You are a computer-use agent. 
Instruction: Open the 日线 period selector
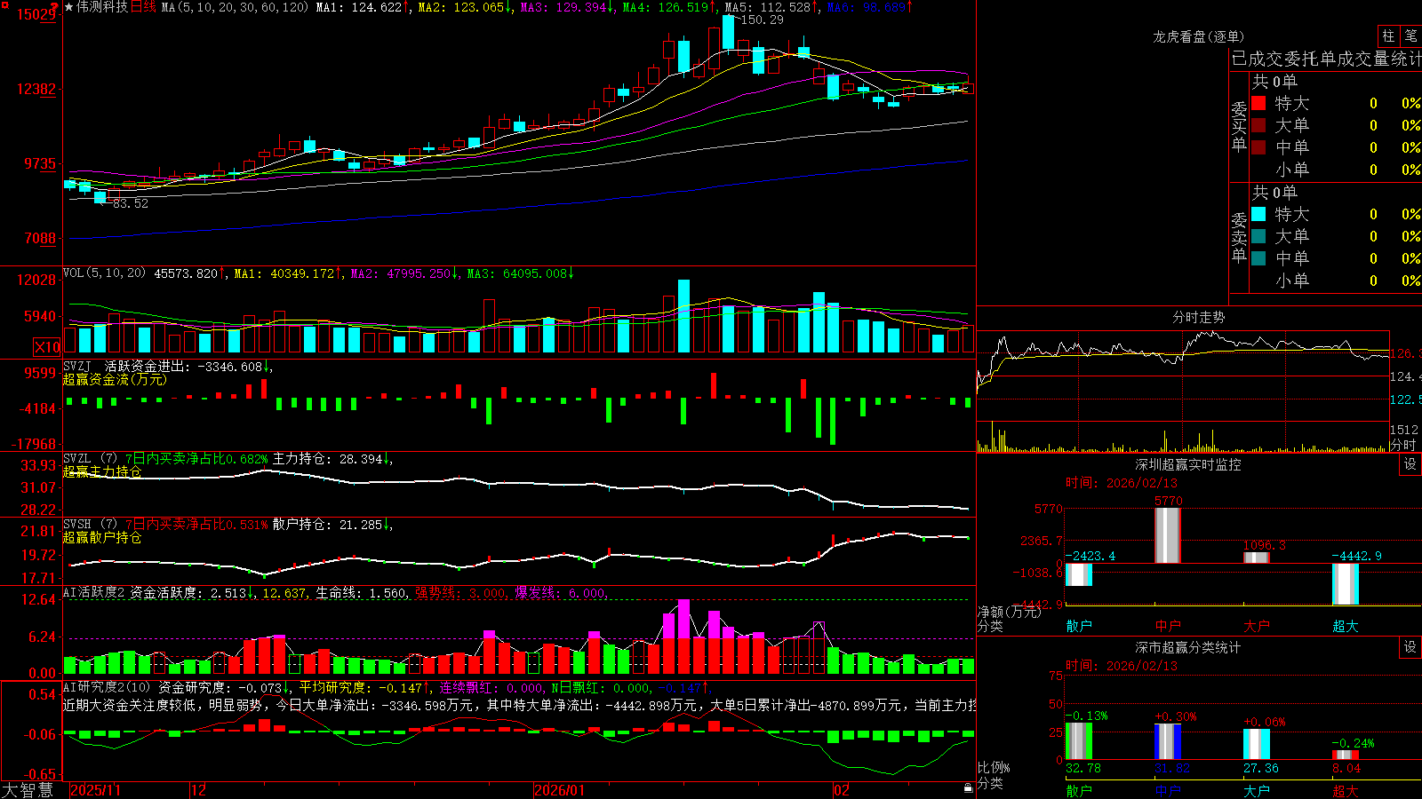click(x=144, y=7)
